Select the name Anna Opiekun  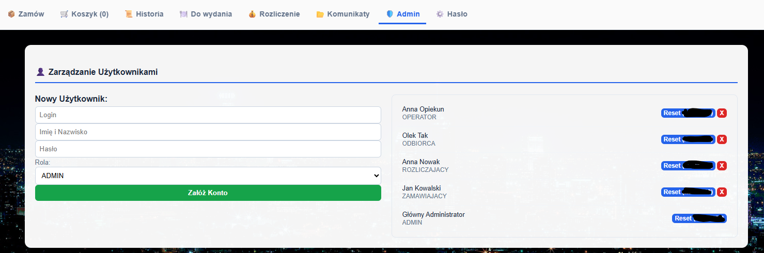pos(423,109)
